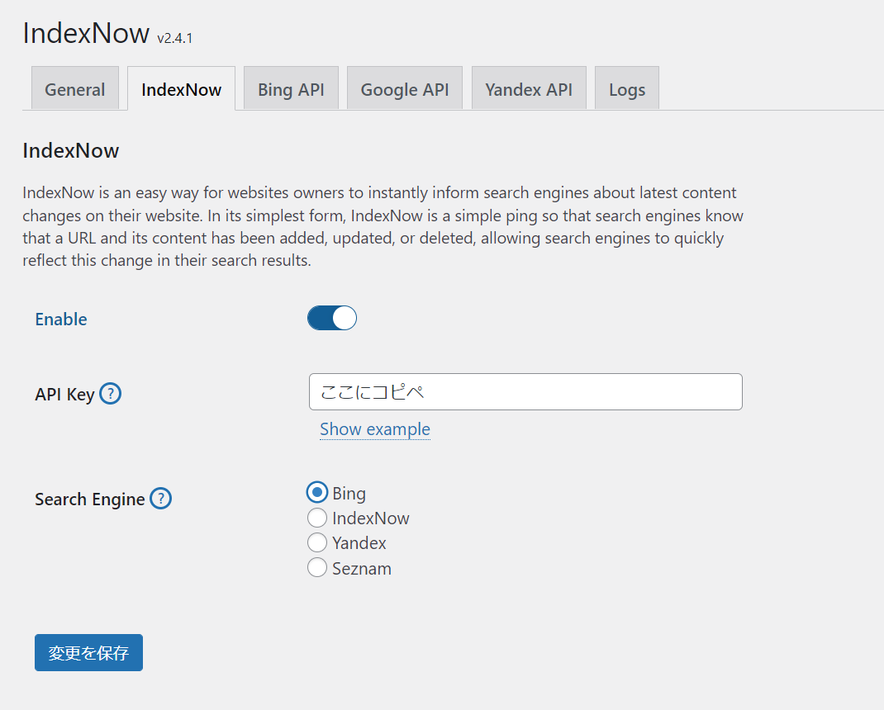Open the Bing API tab
The width and height of the screenshot is (884, 710).
[x=291, y=88]
